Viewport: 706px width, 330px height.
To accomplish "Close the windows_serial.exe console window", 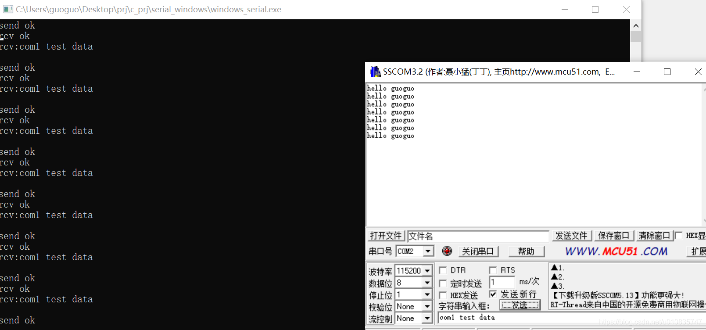I will tap(626, 9).
